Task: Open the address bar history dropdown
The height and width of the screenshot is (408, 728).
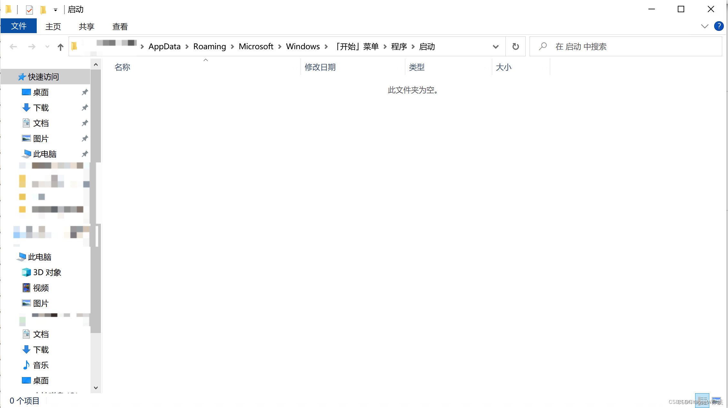Action: (x=495, y=47)
